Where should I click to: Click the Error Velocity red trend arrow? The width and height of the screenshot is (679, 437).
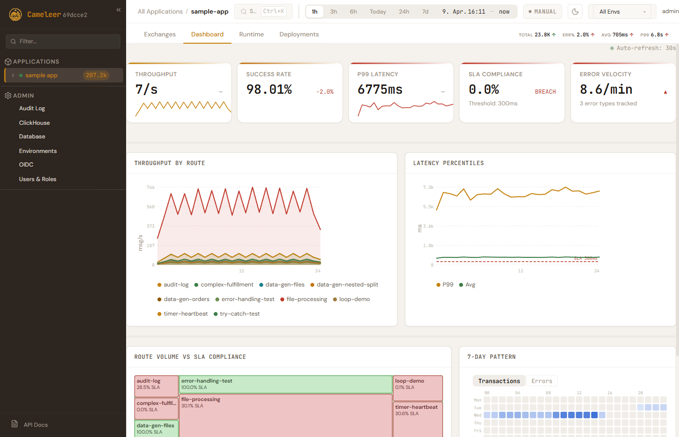click(665, 92)
